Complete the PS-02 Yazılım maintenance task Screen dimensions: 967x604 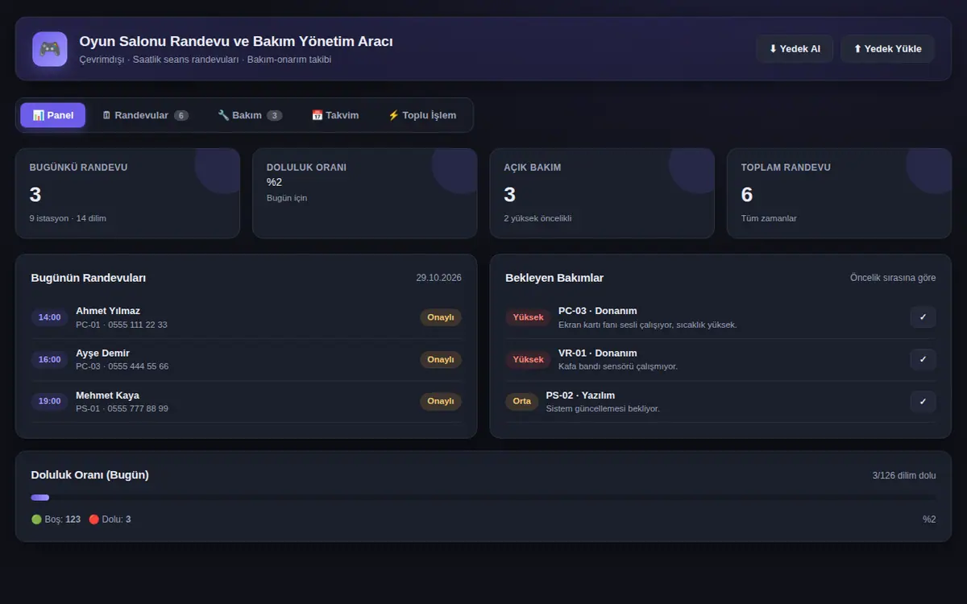(x=923, y=401)
